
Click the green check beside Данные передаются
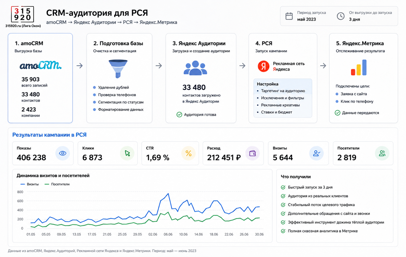[338, 113]
